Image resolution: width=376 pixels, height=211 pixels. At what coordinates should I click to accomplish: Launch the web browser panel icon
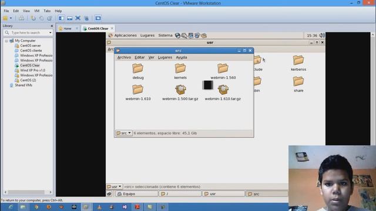pos(177,36)
